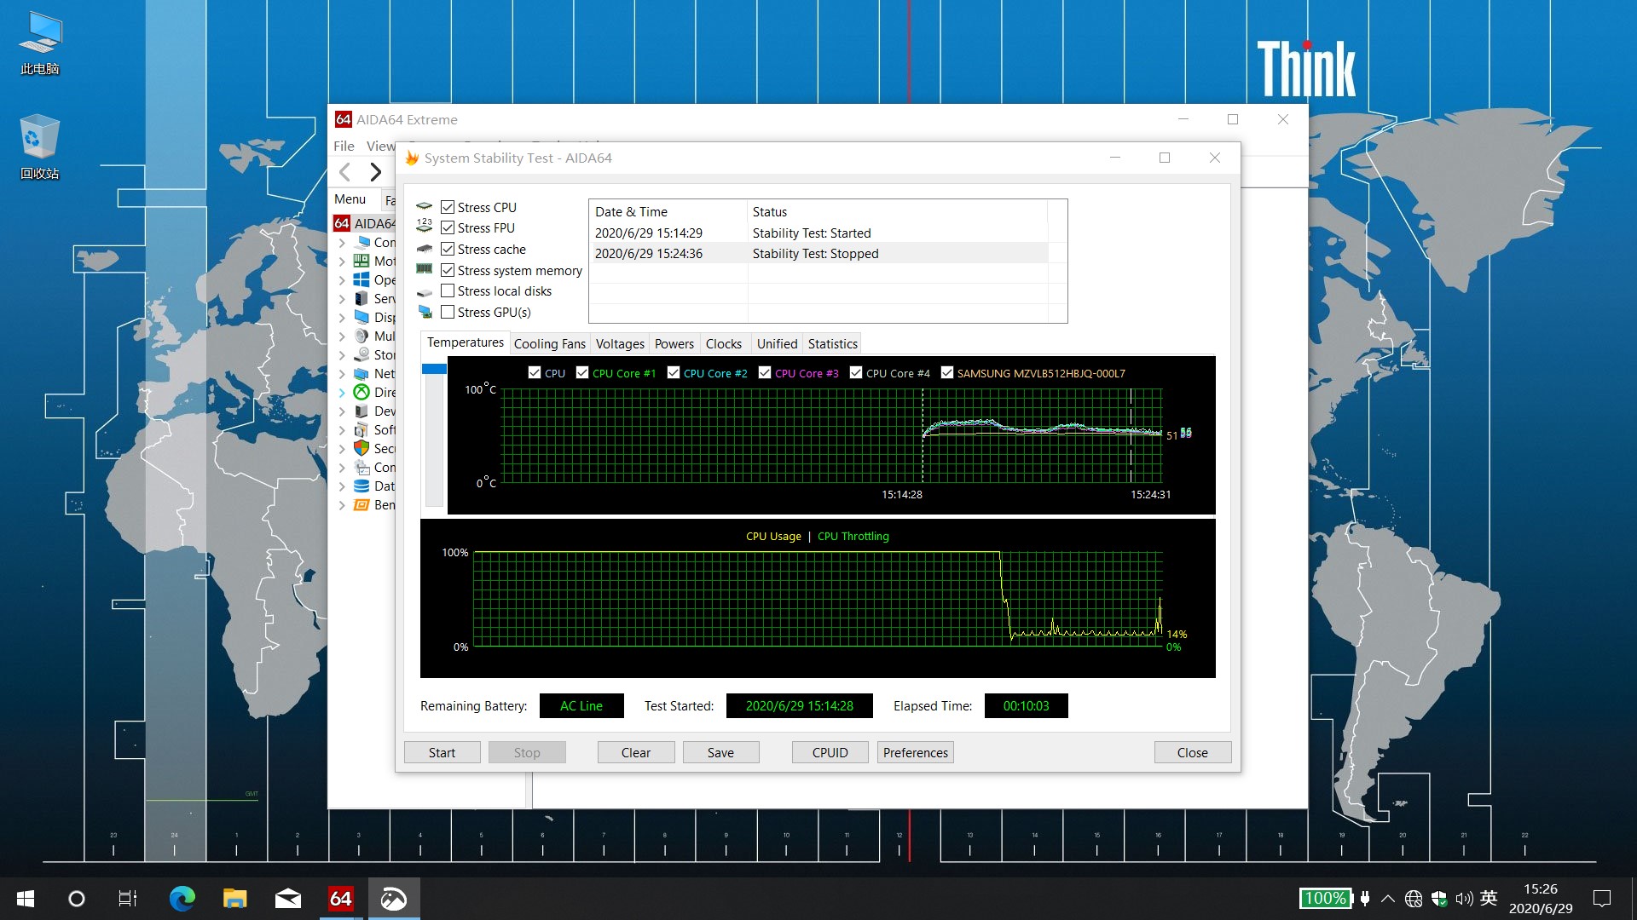Switch to AIDA64 taskbar icon
This screenshot has width=1637, height=920.
pos(341,899)
